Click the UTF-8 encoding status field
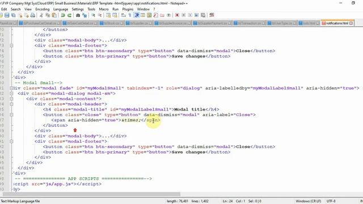 click(x=331, y=201)
